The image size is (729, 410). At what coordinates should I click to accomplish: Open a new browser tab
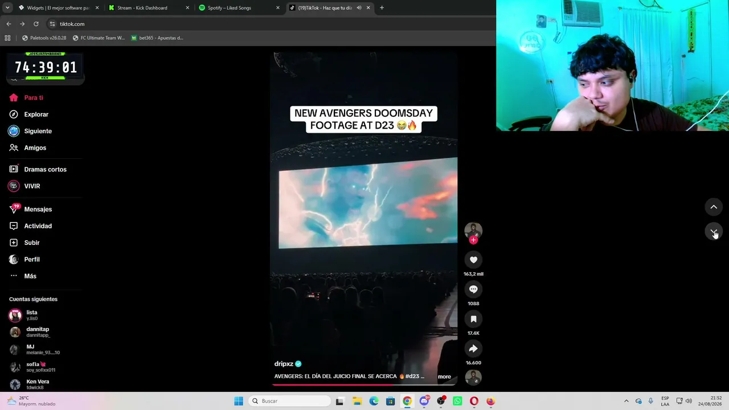coord(382,8)
